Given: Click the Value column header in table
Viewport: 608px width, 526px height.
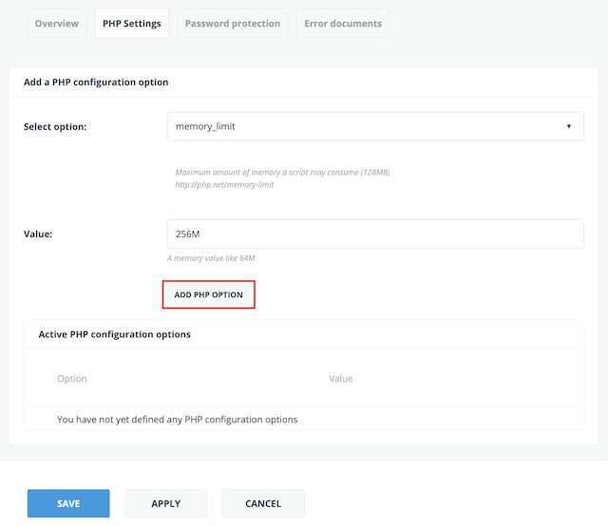Looking at the screenshot, I should 341,378.
